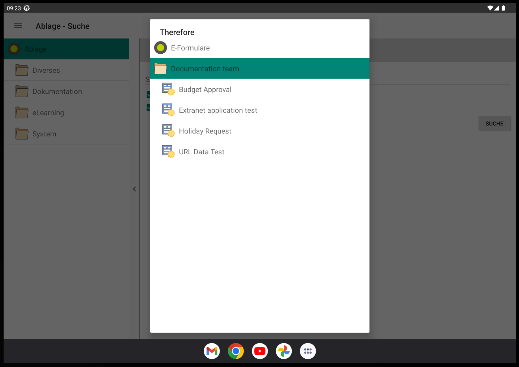Open the System folder
The image size is (519, 367).
pos(66,134)
